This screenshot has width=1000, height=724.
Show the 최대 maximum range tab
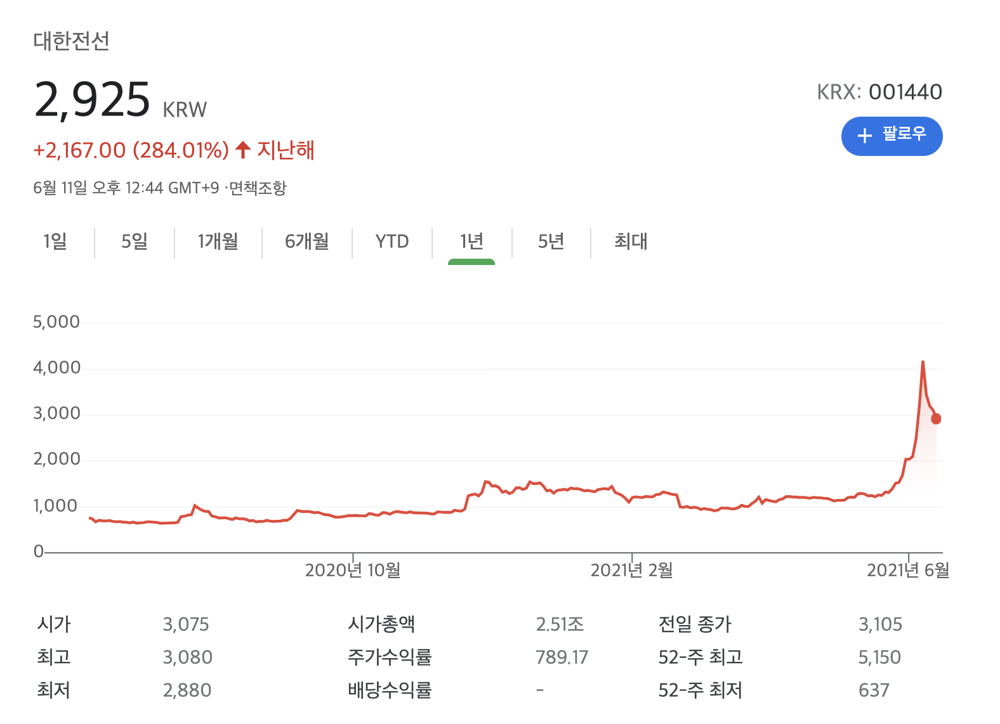click(631, 242)
